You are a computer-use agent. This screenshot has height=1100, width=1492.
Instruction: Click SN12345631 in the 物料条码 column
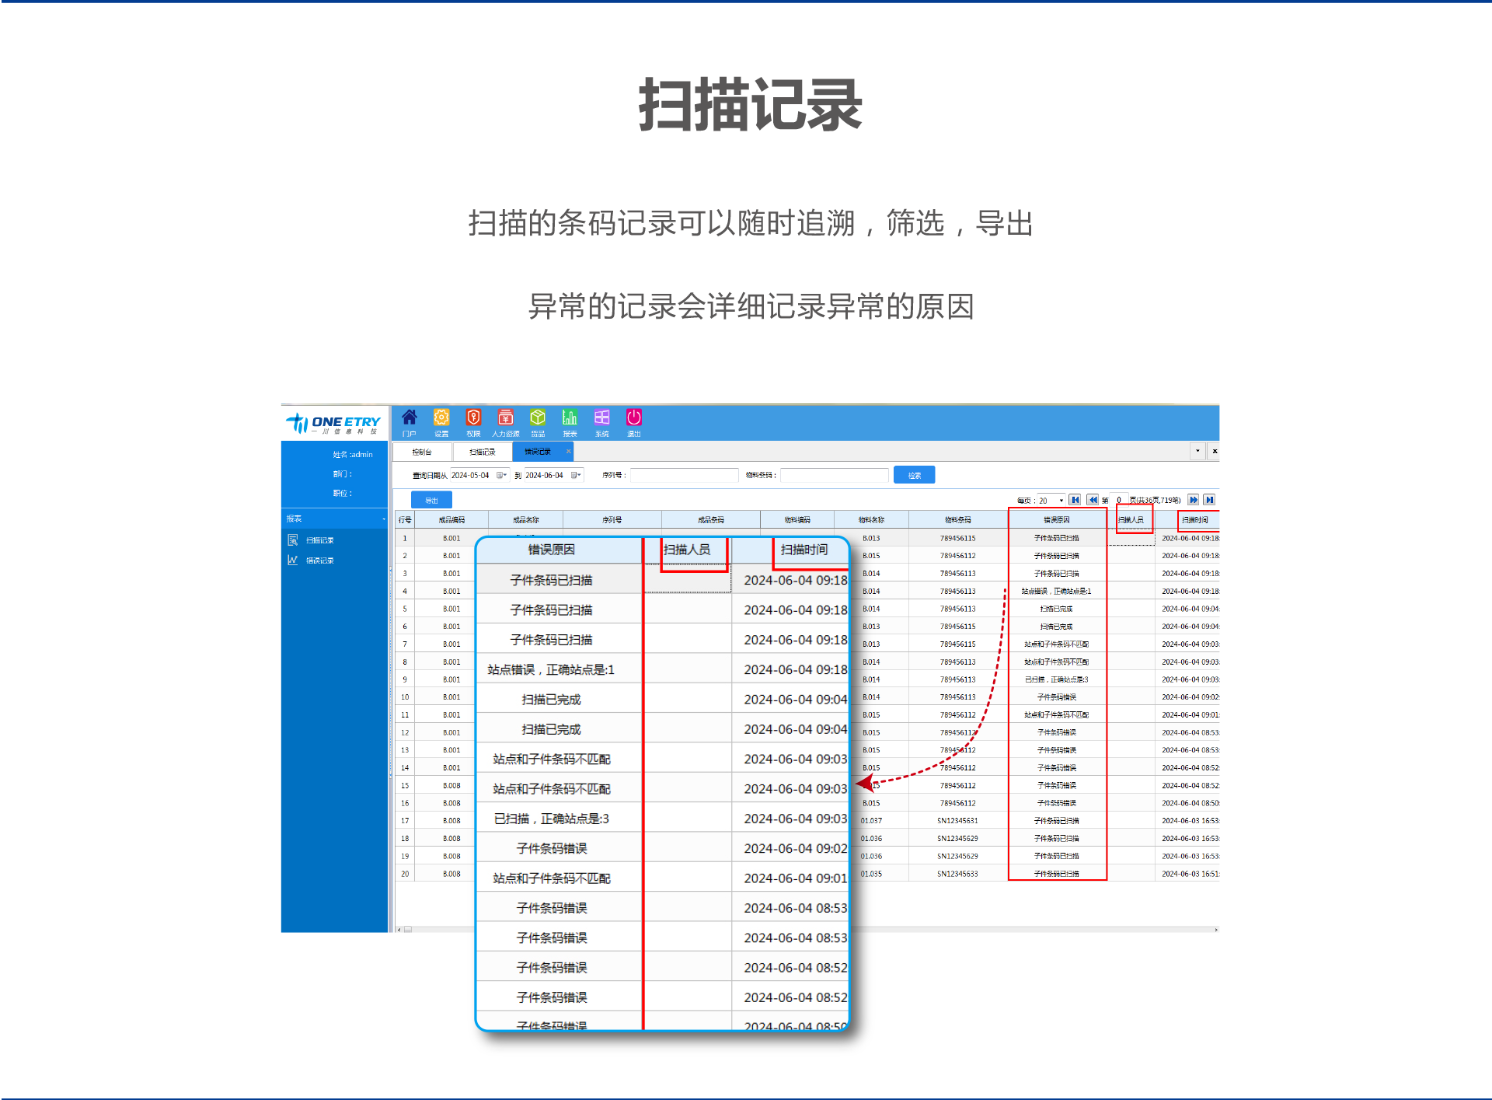pos(958,821)
